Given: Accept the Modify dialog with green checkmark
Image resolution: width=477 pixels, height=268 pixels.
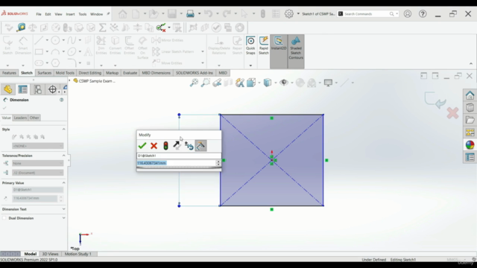Looking at the screenshot, I should (x=142, y=146).
